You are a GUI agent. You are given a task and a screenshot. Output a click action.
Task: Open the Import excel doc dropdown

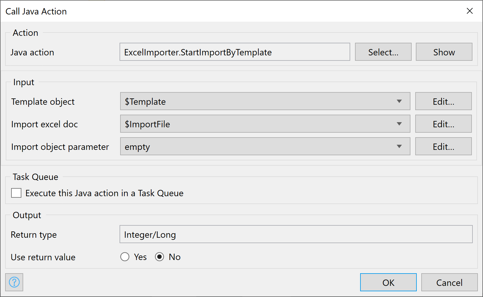(x=265, y=124)
